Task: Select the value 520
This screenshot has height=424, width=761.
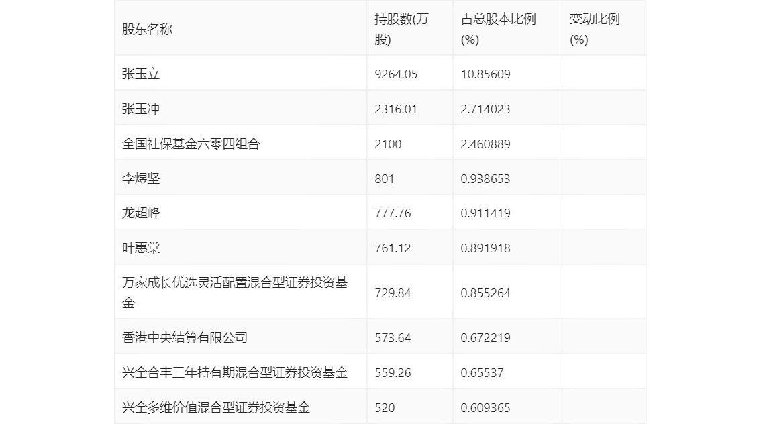Action: click(385, 407)
